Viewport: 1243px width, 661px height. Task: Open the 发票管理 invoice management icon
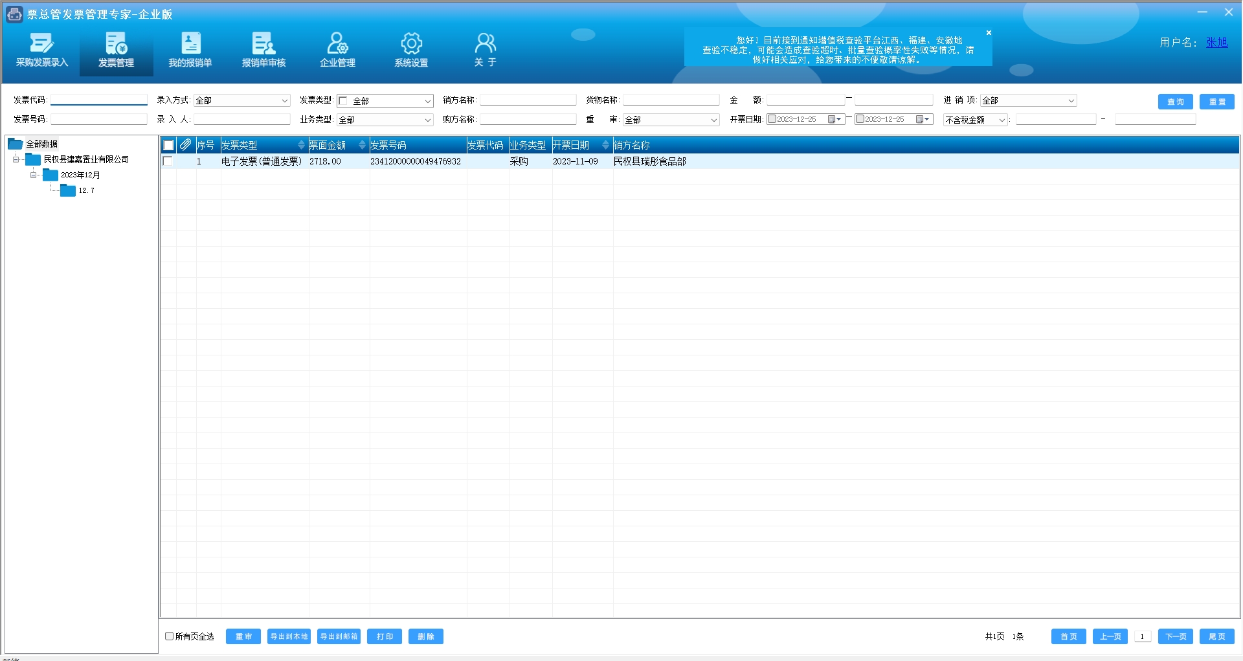[x=117, y=44]
